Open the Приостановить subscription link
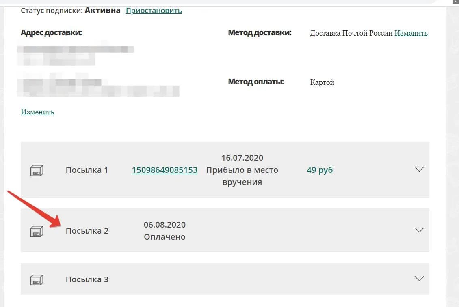Image resolution: width=459 pixels, height=307 pixels. (154, 11)
